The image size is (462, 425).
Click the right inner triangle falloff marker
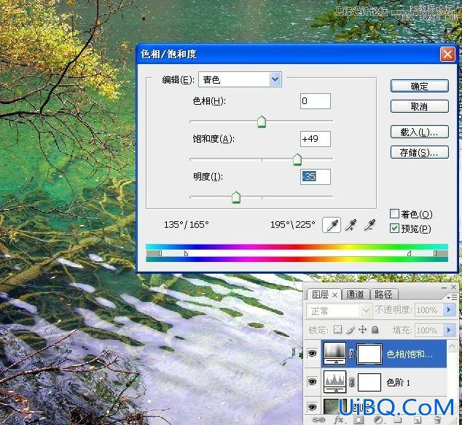409,253
